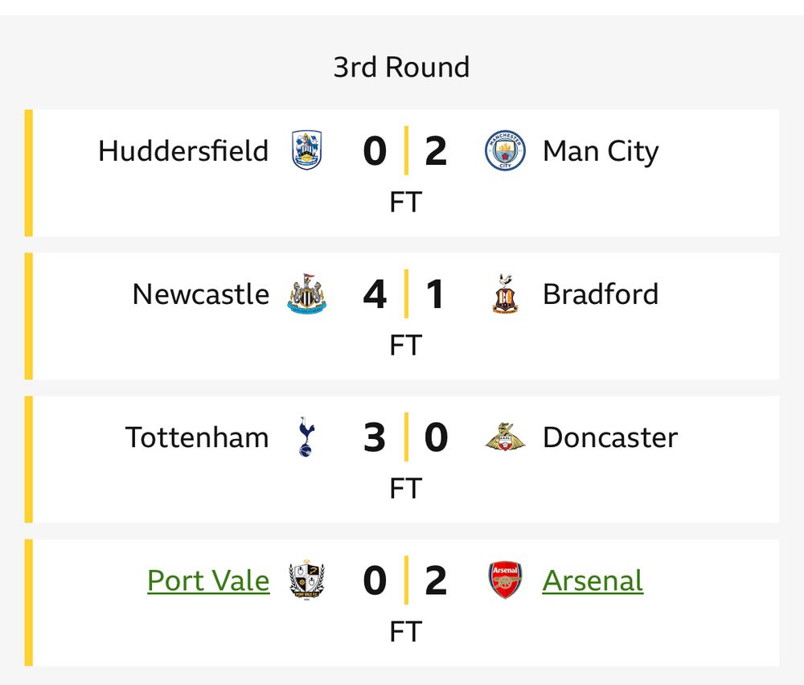
Task: Open the Port Vale team link
Action: [208, 580]
